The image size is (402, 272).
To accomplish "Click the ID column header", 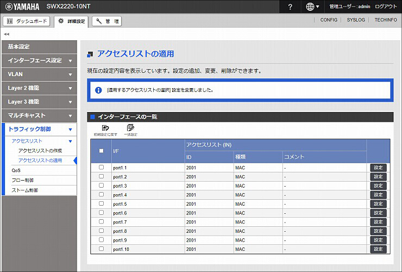I will (x=209, y=157).
